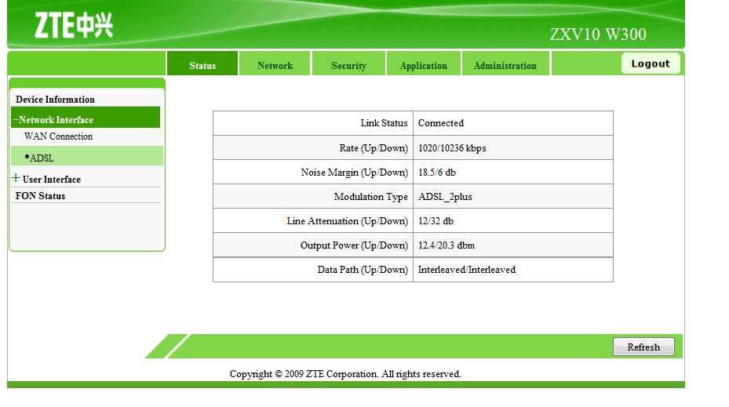Click the Data Path (Up/Down) label
Screen dimensions: 729x407
point(363,270)
